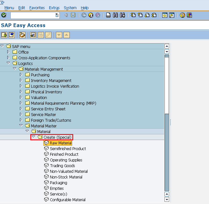Click the Add to Favorites icon
This screenshot has width=209, height=204.
[x=33, y=35]
